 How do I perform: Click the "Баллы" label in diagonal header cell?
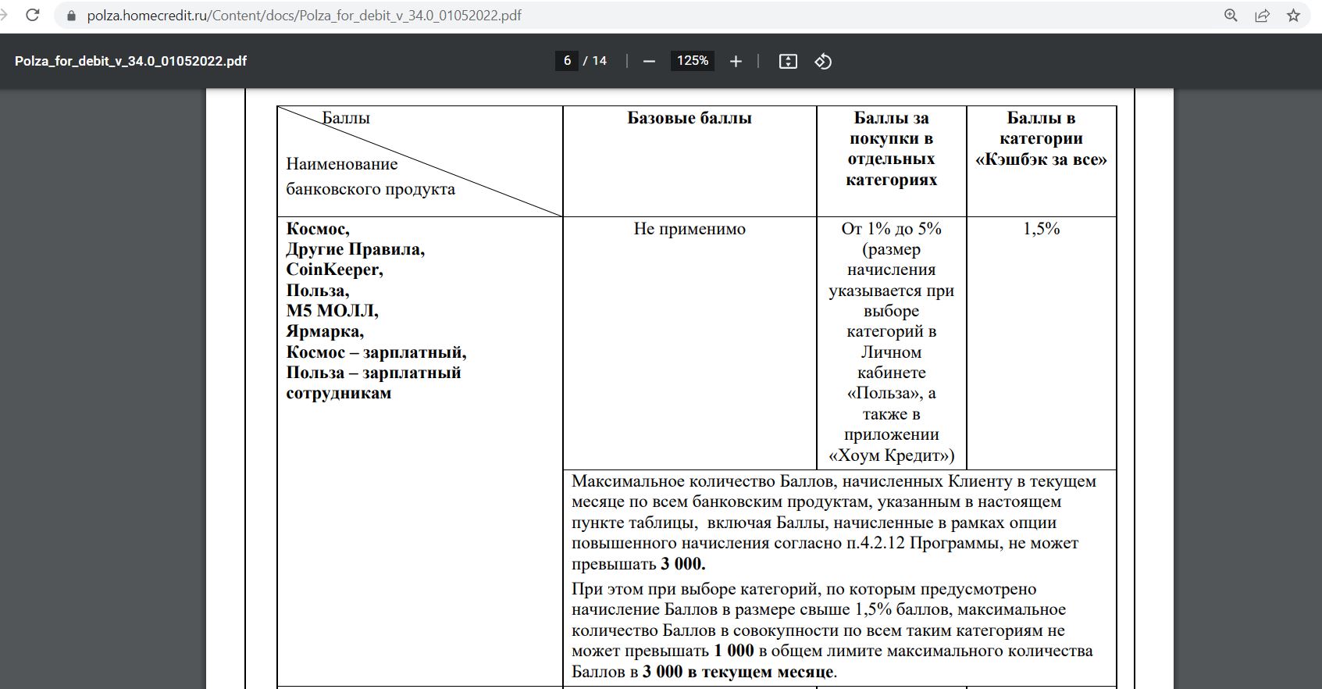(346, 118)
